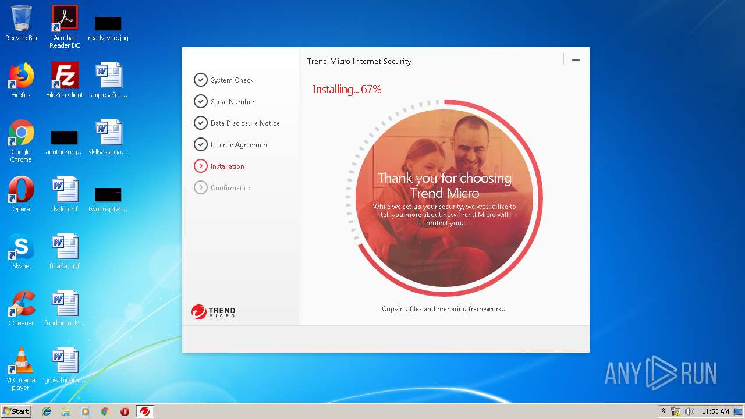745x419 pixels.
Task: Select the skillsassocia... Word document
Action: pos(108,137)
